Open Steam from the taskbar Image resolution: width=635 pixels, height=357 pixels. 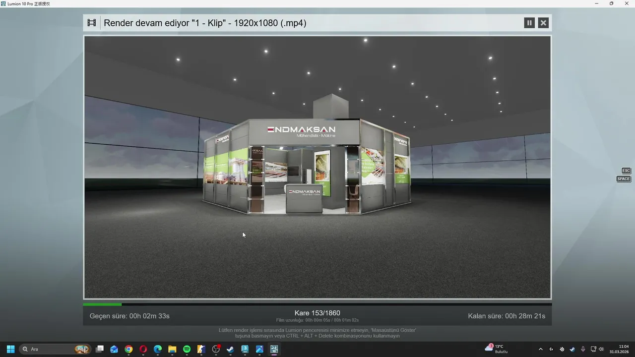[x=230, y=349]
